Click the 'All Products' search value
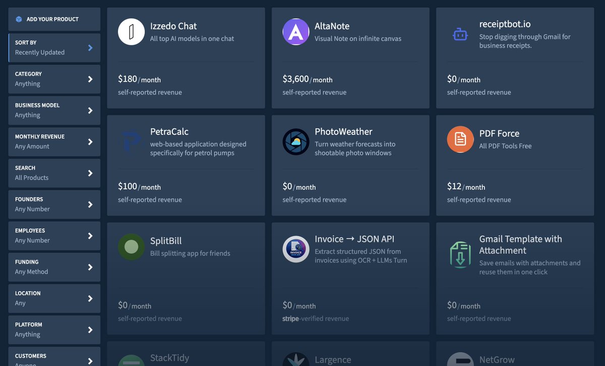This screenshot has width=605, height=366. coord(32,178)
